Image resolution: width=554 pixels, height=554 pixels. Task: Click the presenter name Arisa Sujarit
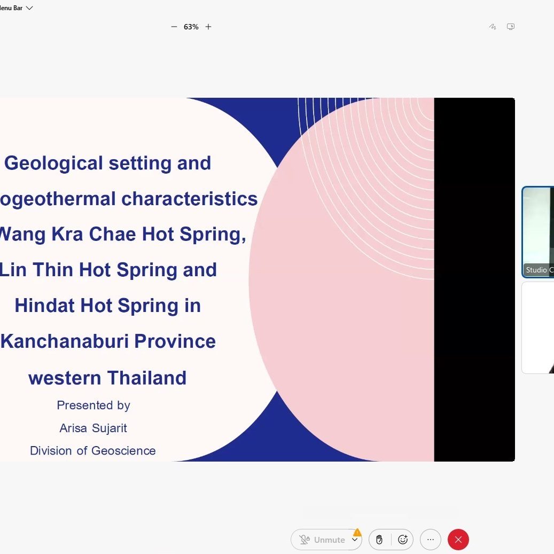[93, 428]
